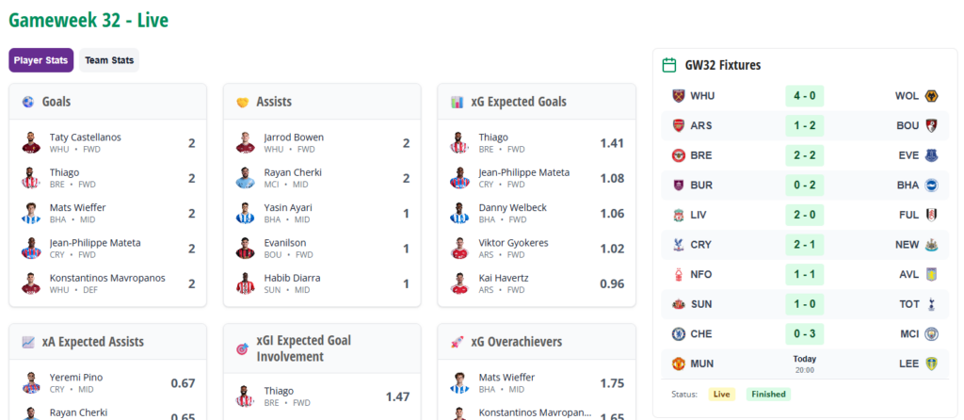
Task: Click the West Ham crest in fixtures
Action: (678, 96)
